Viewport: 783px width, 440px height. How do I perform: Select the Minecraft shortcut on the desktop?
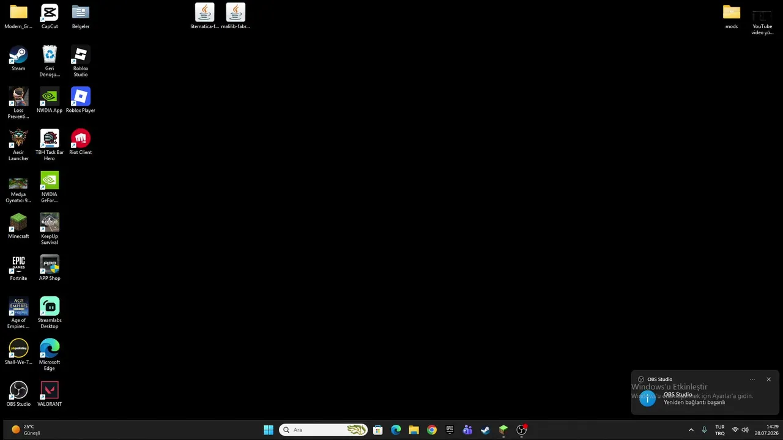pos(18,226)
